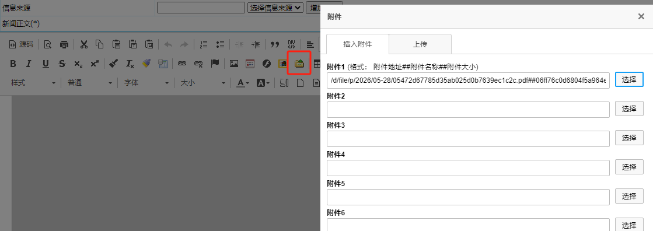The height and width of the screenshot is (231, 653).
Task: Toggle bold formatting
Action: (13, 64)
